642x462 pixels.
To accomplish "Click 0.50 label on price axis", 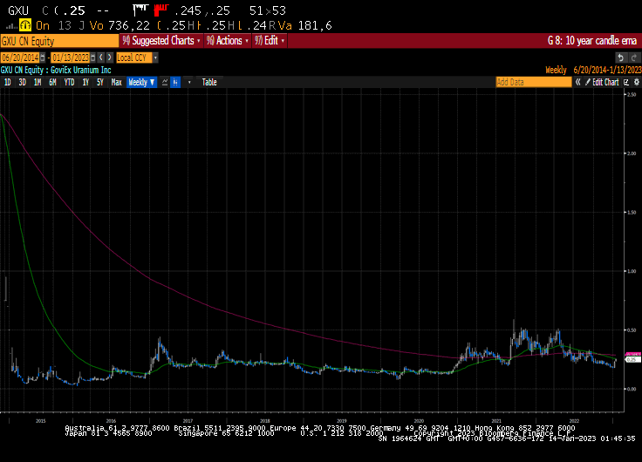I will pyautogui.click(x=632, y=330).
